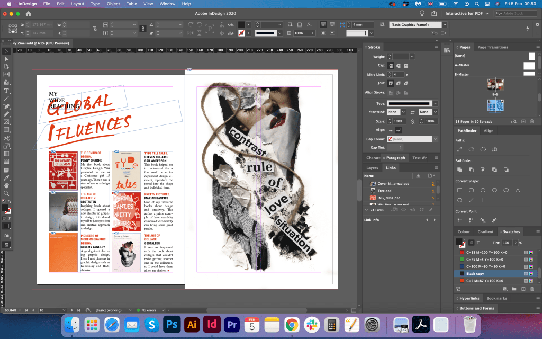Click the Hand tool
Screen dimensions: 542x339
(6, 185)
